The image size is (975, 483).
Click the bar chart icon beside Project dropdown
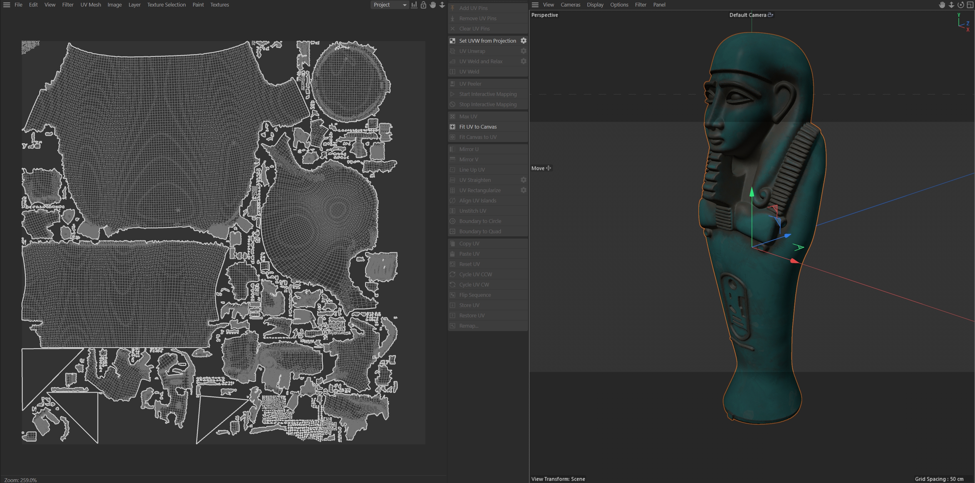point(414,5)
